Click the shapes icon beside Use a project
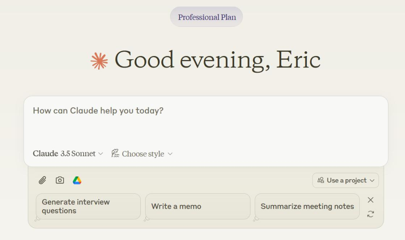 320,180
